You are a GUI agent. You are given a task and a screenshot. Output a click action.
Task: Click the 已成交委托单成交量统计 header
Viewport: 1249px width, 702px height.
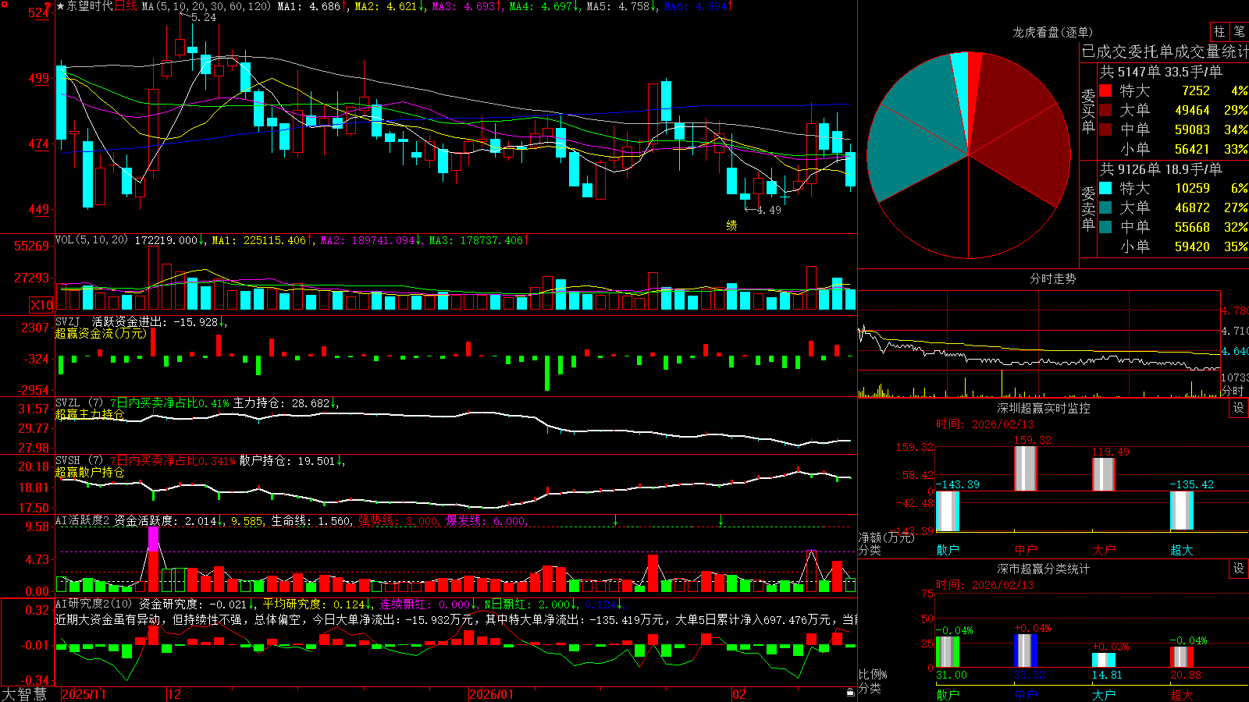pyautogui.click(x=1165, y=51)
